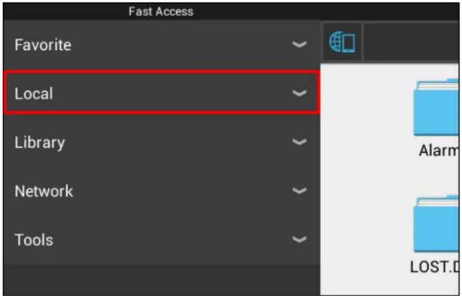Open the LOST.DIR folder icon
Image resolution: width=462 pixels, height=296 pixels.
click(x=436, y=224)
